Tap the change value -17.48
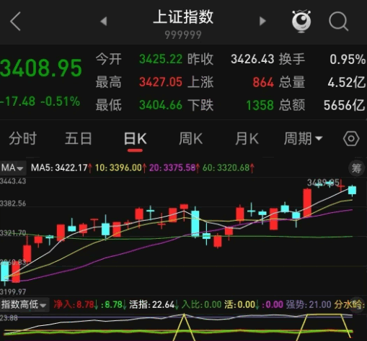Screen dimensions: 367x341 pyautogui.click(x=18, y=101)
